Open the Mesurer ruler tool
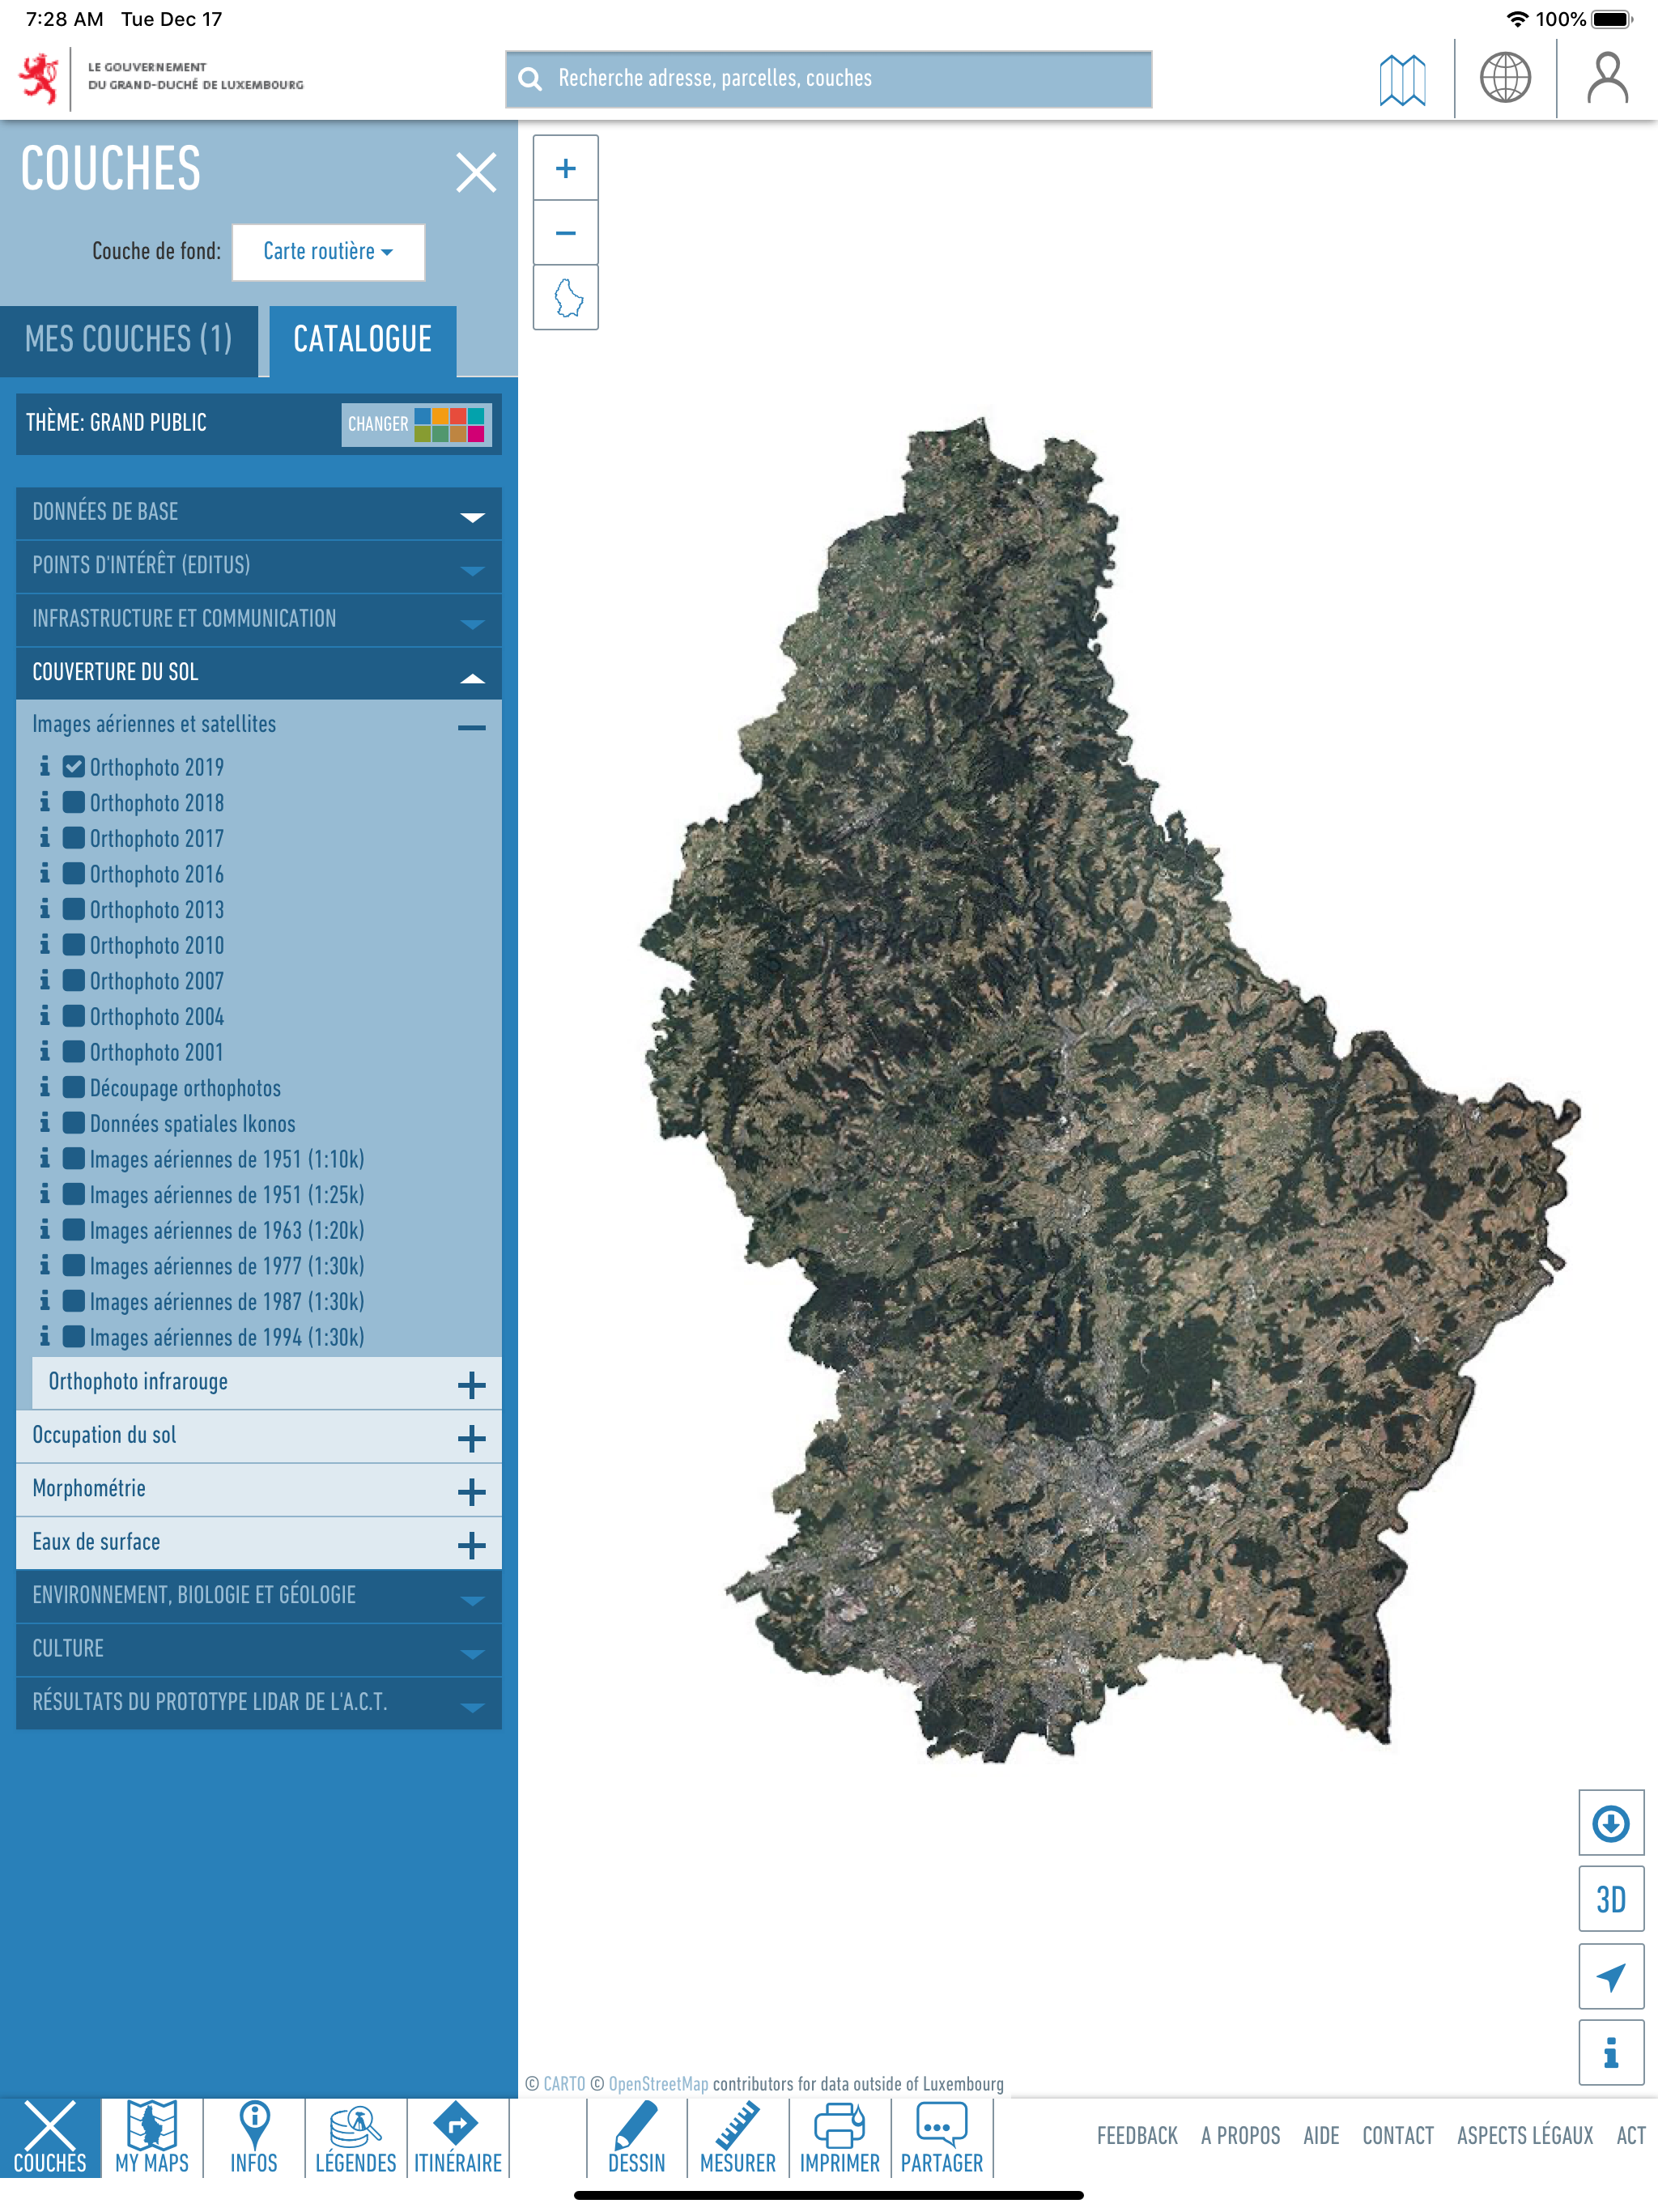 click(737, 2138)
